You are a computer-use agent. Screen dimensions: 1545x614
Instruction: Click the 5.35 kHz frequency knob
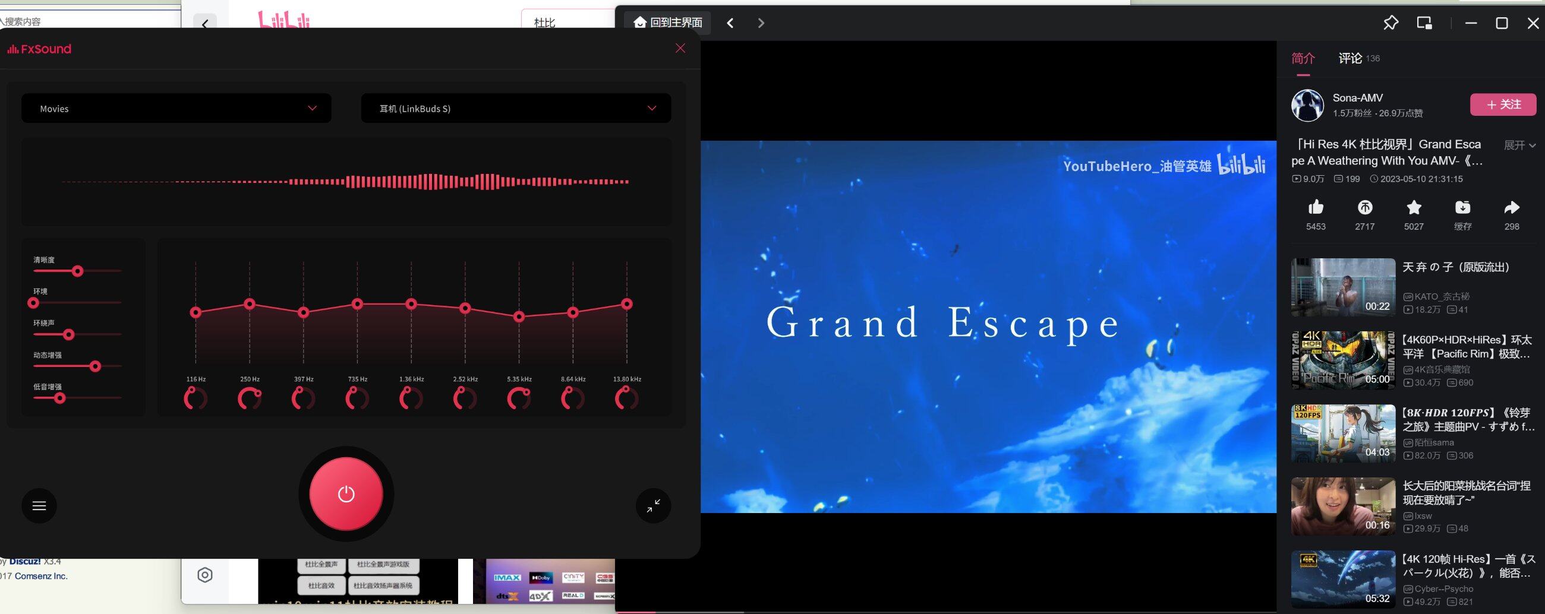[519, 398]
